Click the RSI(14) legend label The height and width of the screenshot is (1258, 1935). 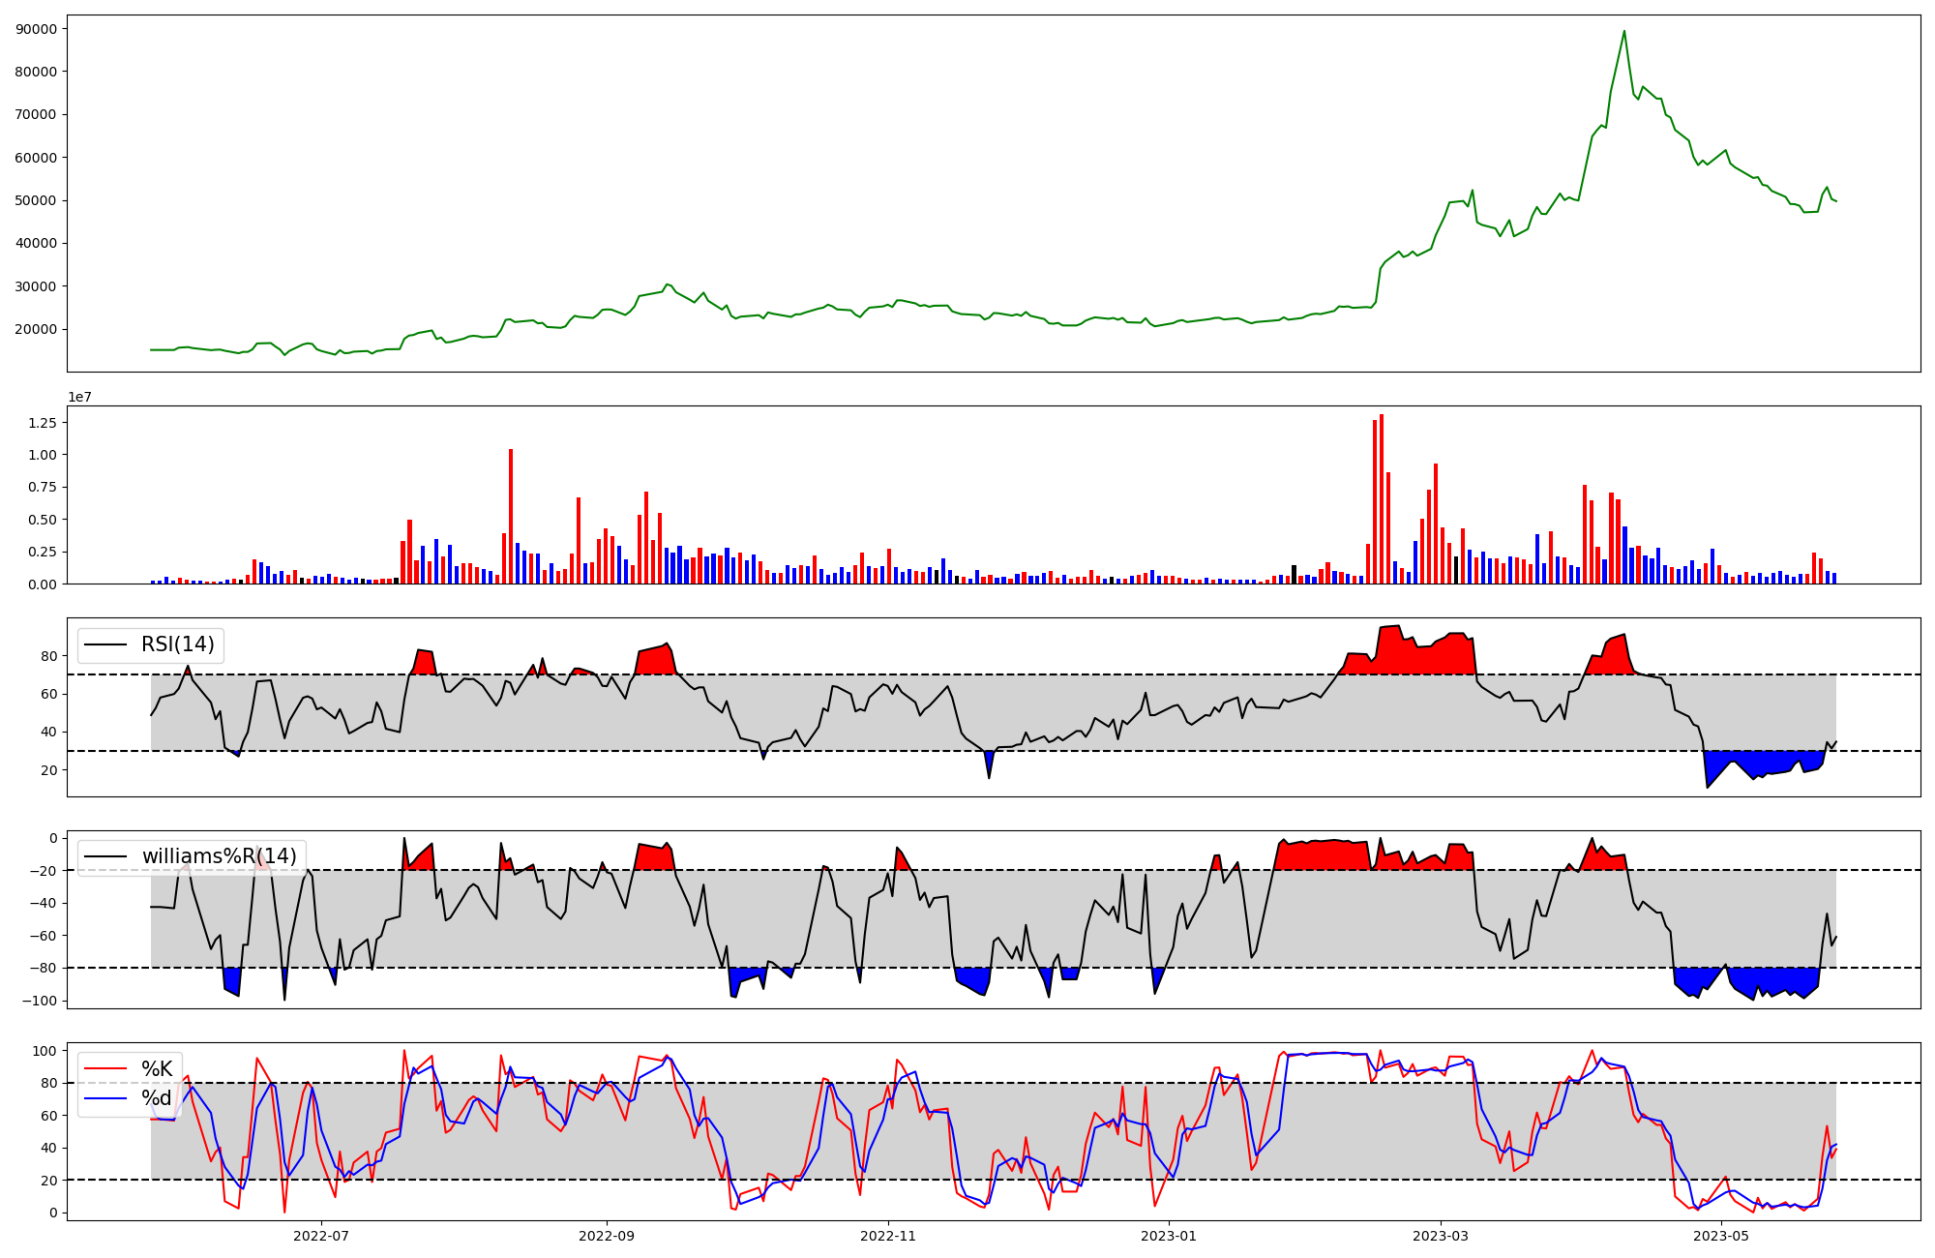[178, 644]
